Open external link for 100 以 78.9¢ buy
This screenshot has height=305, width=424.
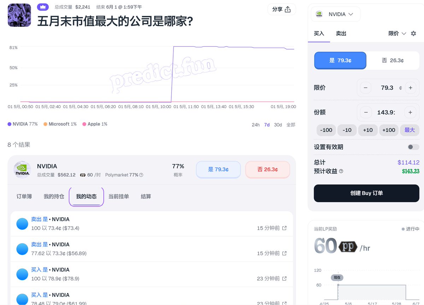pyautogui.click(x=284, y=278)
